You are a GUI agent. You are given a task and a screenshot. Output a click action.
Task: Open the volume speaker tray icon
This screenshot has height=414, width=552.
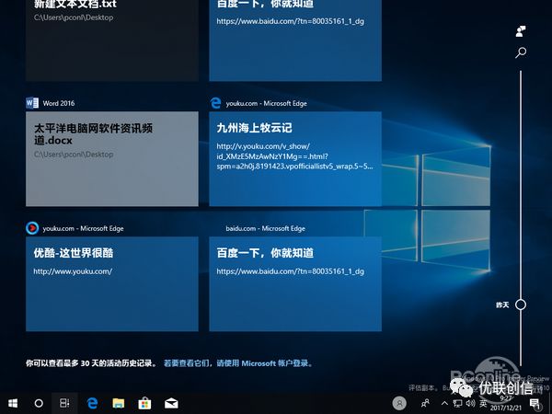470,403
